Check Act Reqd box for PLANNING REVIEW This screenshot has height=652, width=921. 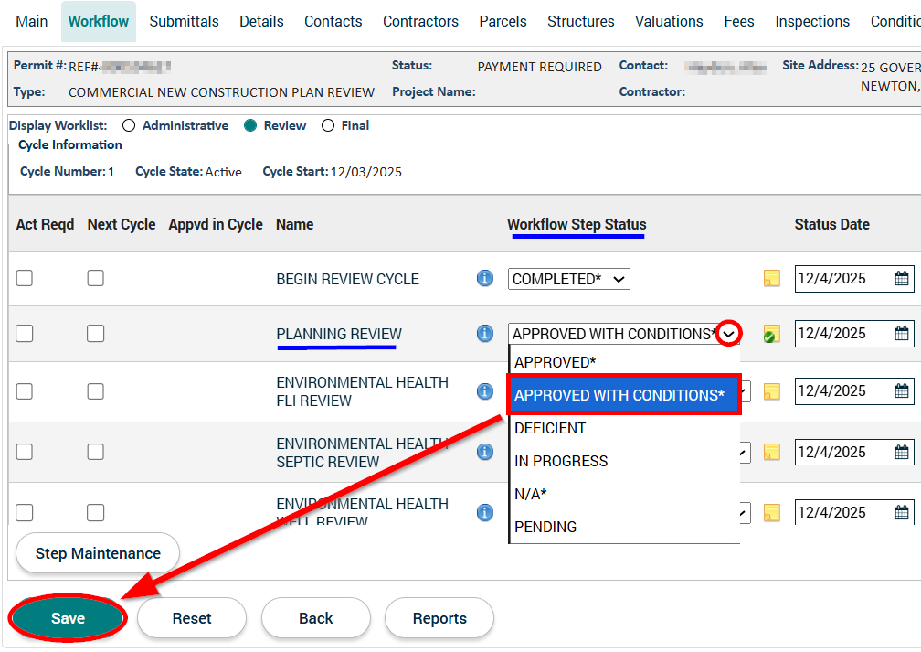tap(25, 334)
